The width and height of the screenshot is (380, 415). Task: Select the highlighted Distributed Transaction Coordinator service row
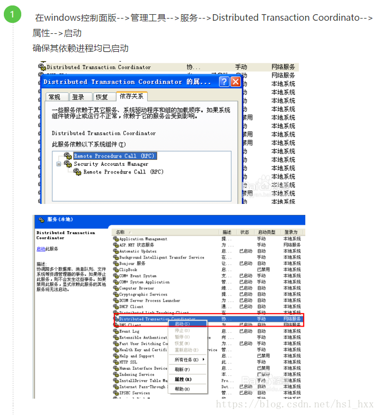click(x=209, y=318)
